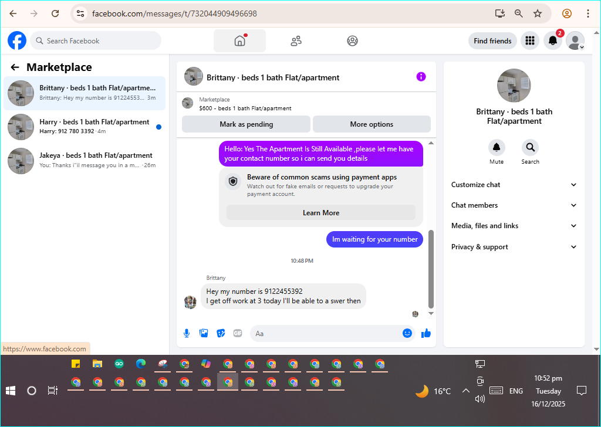Open the Groups icon in top navigation
601x427 pixels.
[352, 40]
